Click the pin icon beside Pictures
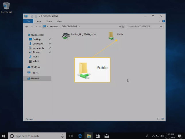 pos(50,52)
